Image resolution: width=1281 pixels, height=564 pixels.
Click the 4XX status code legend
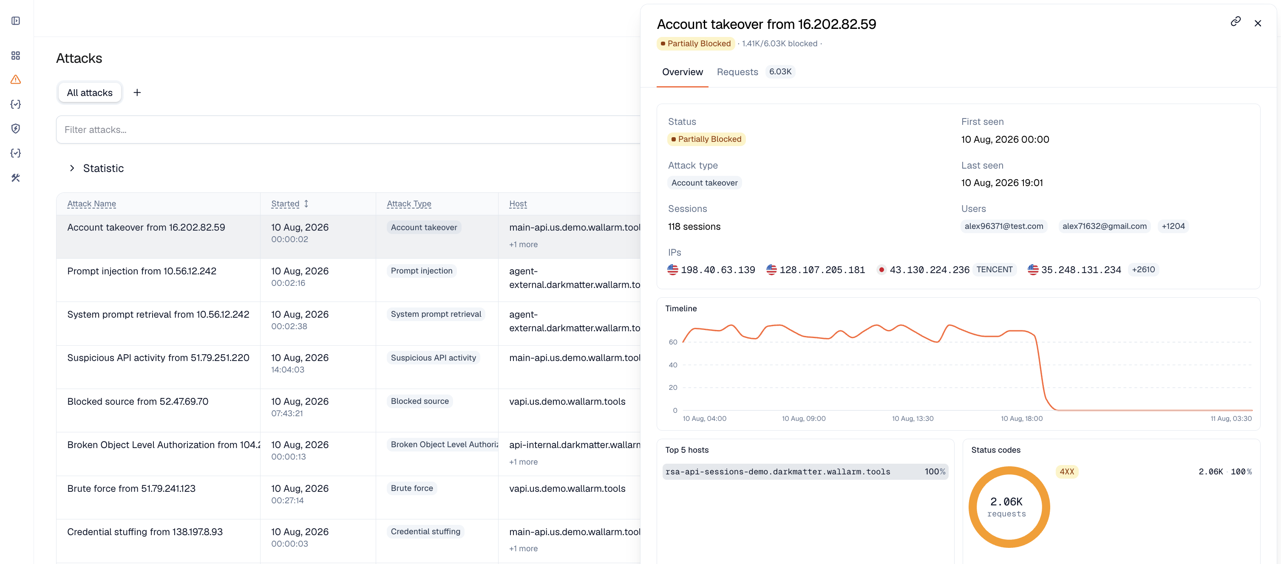point(1067,471)
